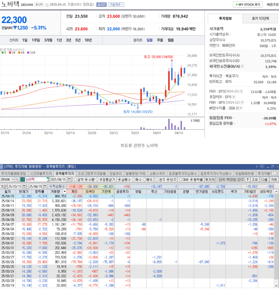This screenshot has height=289, width=279.
Task: Click help icon next to 외국인소진율(B/A)
Action: [x=242, y=66]
